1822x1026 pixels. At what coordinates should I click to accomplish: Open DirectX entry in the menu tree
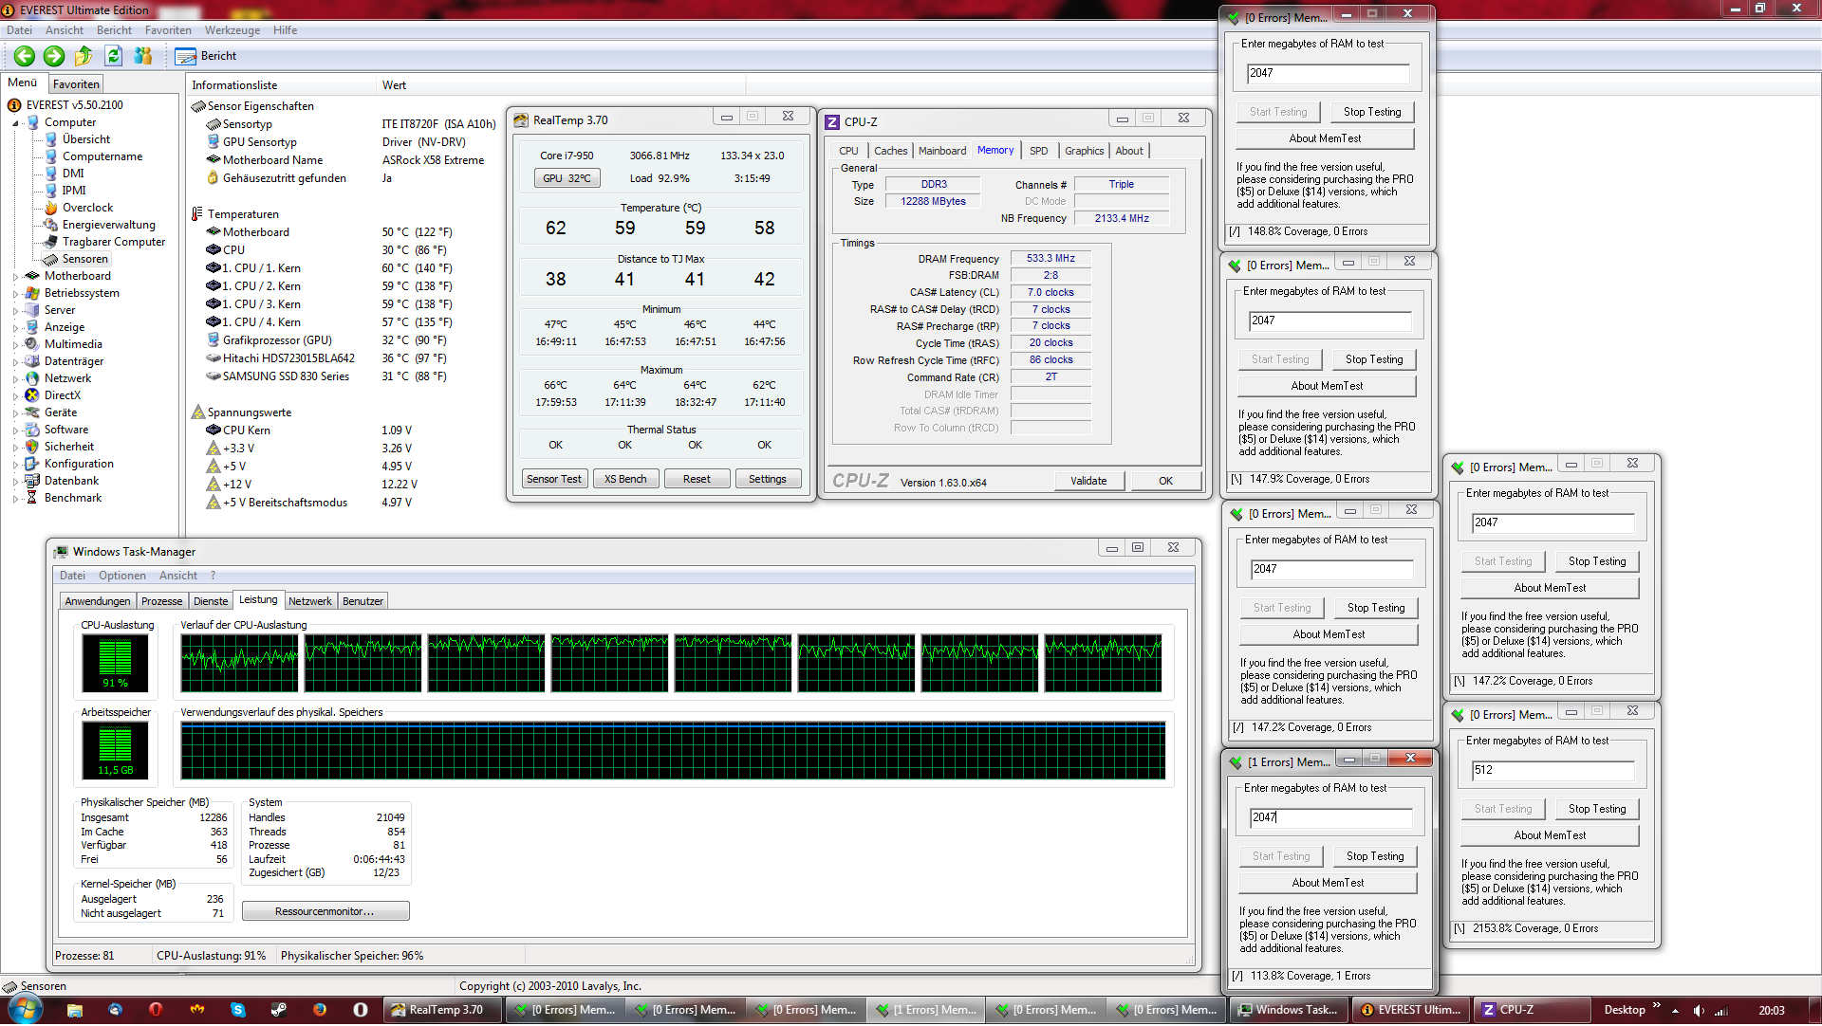pyautogui.click(x=62, y=395)
